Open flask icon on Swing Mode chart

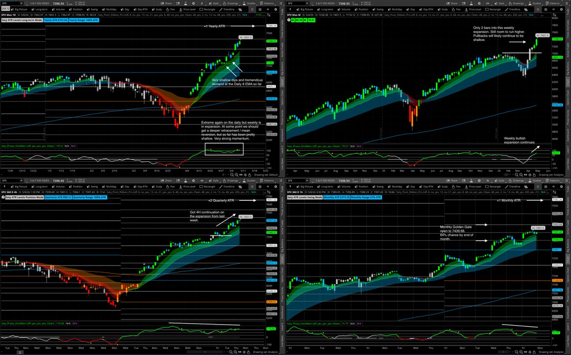pos(471,180)
